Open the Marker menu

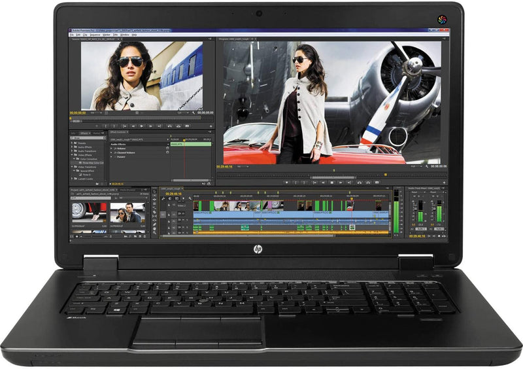tap(107, 35)
